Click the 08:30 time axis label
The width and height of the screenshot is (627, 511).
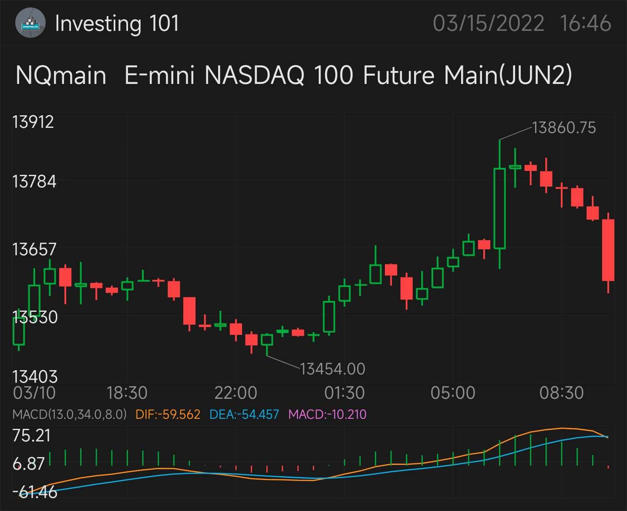click(x=561, y=393)
